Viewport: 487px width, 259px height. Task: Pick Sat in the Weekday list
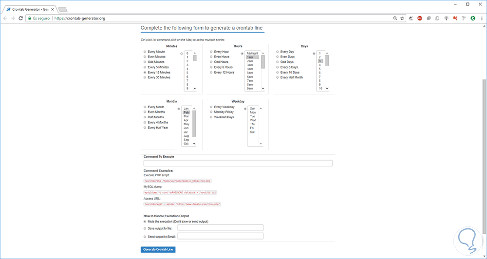coord(252,132)
